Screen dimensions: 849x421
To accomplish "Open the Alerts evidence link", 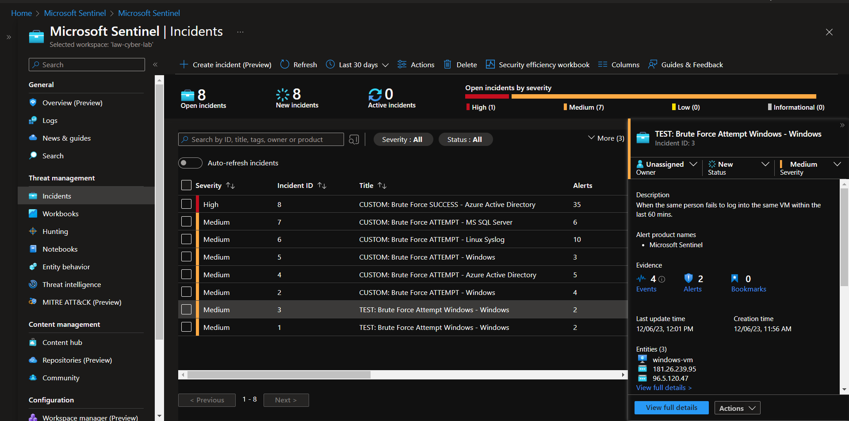I will coord(692,289).
